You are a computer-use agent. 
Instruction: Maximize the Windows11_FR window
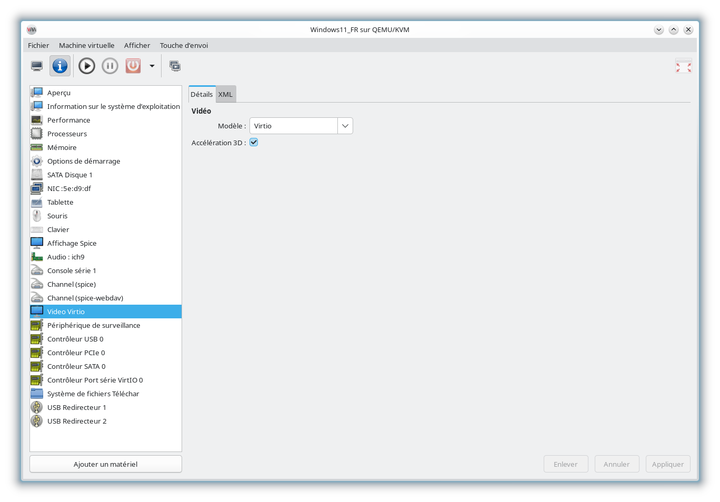(674, 30)
